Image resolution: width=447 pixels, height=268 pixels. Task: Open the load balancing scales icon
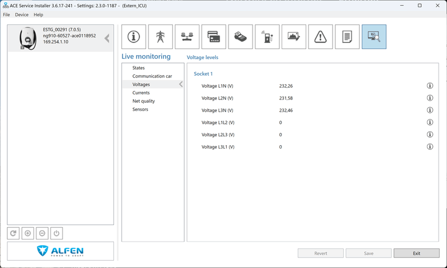coord(187,37)
